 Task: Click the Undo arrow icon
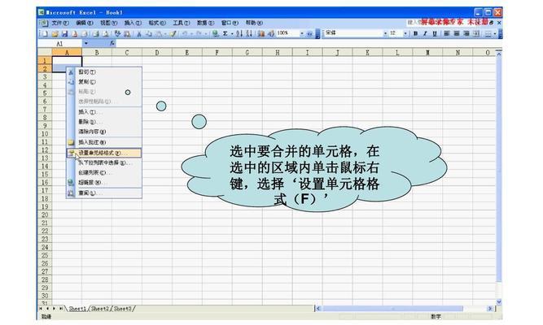pos(185,33)
